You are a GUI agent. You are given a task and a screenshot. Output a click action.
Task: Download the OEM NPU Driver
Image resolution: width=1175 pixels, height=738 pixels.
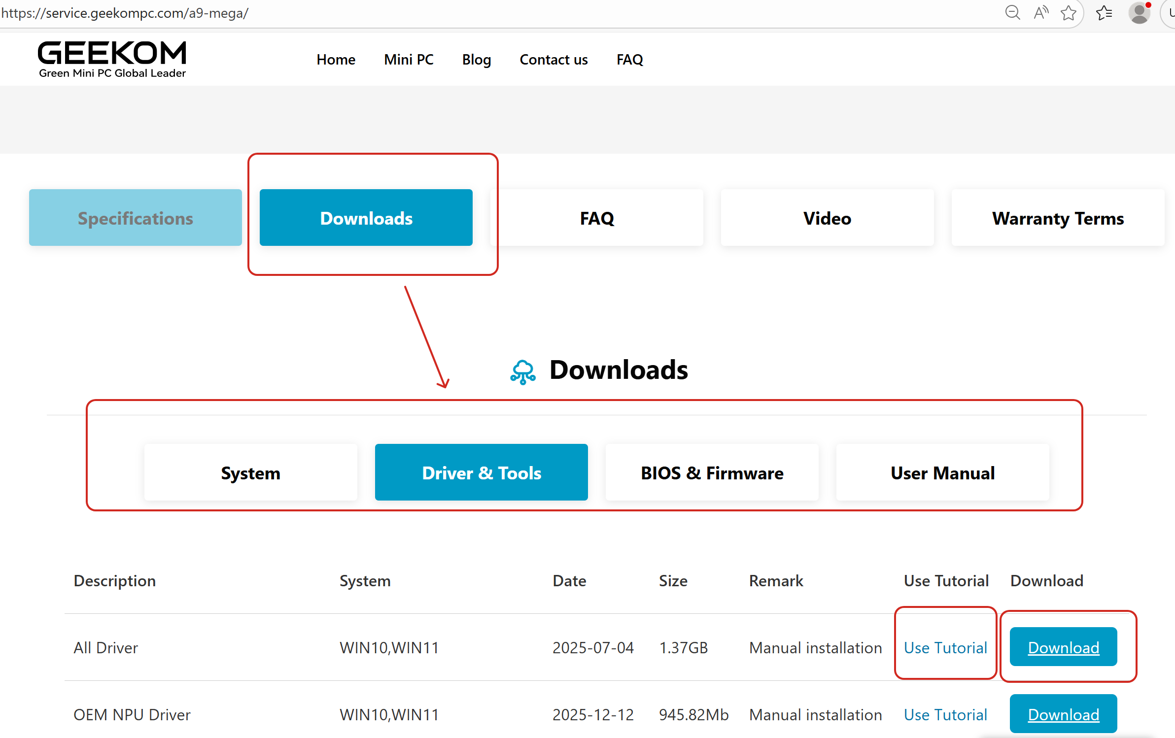click(x=1063, y=714)
